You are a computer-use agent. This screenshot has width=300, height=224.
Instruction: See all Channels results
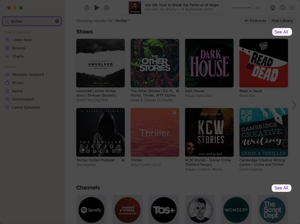tap(281, 188)
